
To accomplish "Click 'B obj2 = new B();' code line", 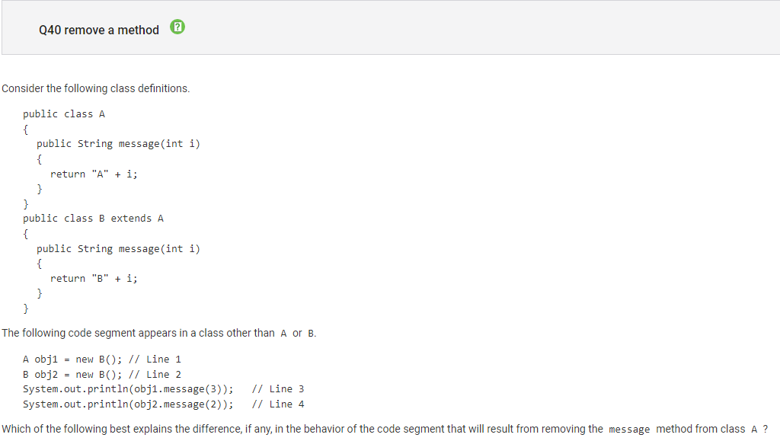I will coord(72,375).
